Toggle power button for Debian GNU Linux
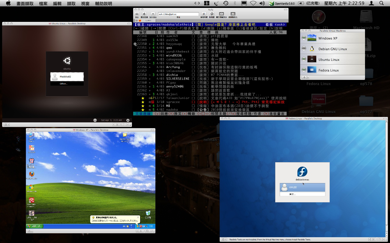 click(304, 49)
